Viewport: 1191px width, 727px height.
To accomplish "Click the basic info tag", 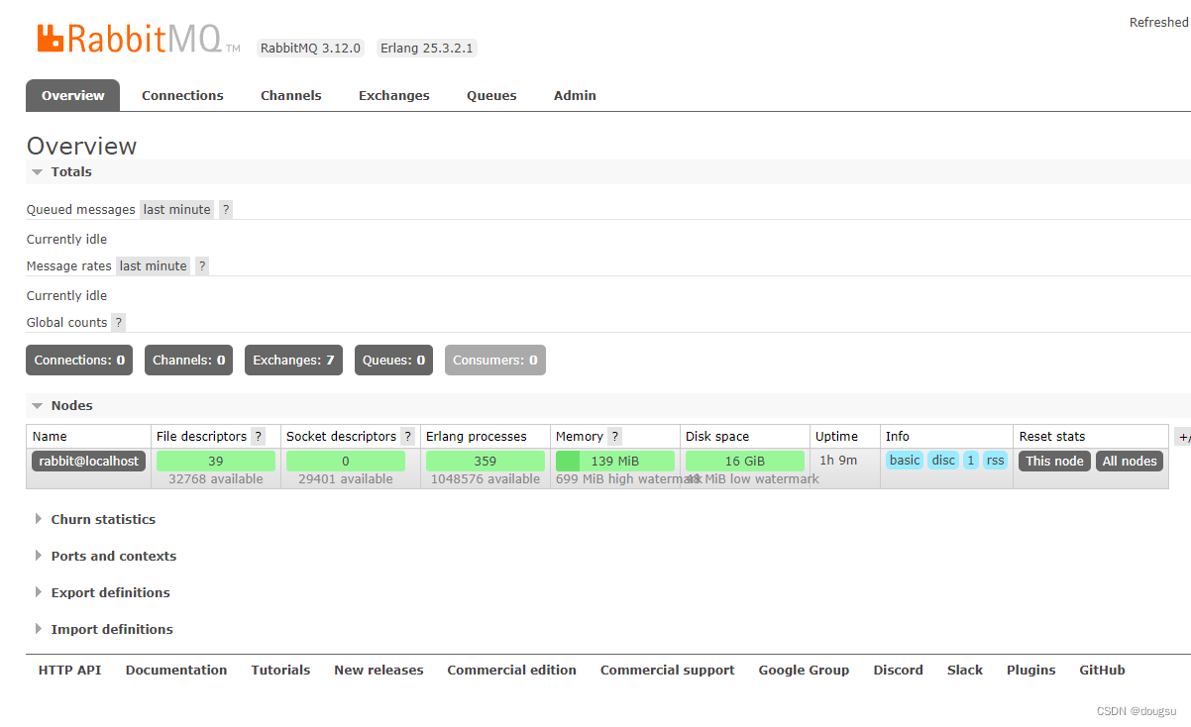I will [905, 461].
